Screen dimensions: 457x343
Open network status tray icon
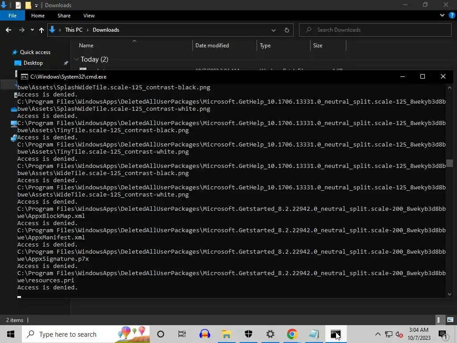pos(389,334)
